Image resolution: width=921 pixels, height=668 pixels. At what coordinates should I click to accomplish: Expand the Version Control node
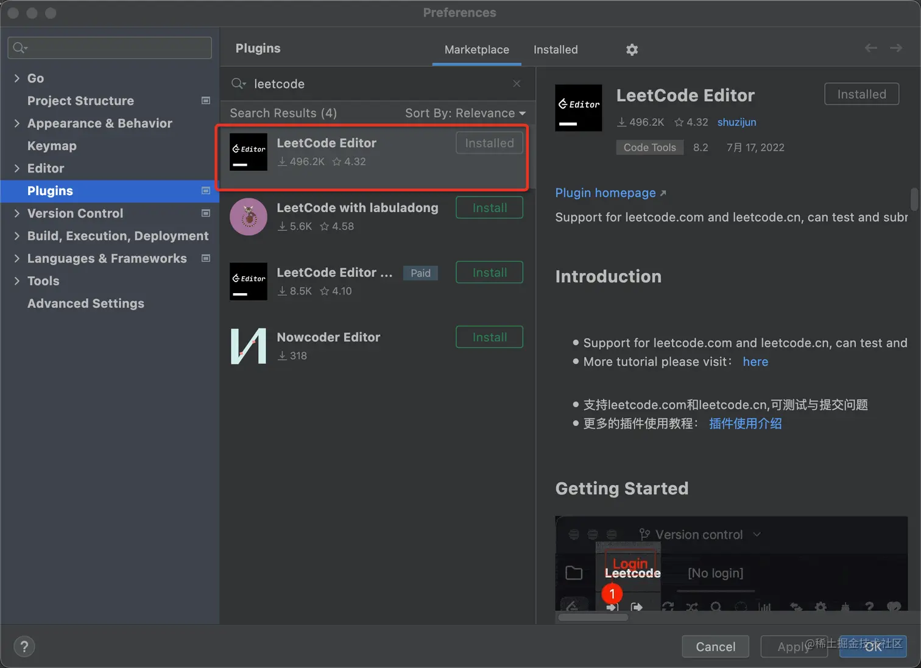coord(17,213)
